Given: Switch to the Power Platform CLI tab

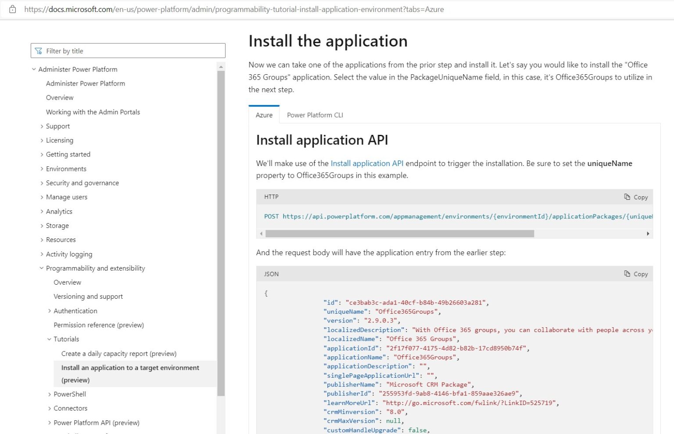Looking at the screenshot, I should coord(315,115).
